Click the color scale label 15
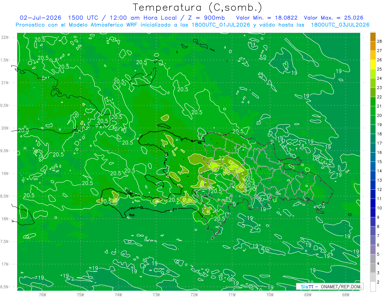This screenshot has height=299, width=388. (x=380, y=162)
